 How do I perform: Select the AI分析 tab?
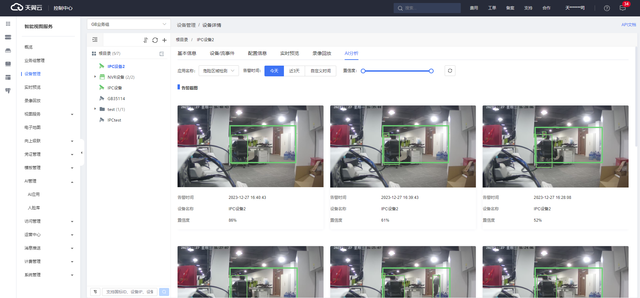pos(351,53)
